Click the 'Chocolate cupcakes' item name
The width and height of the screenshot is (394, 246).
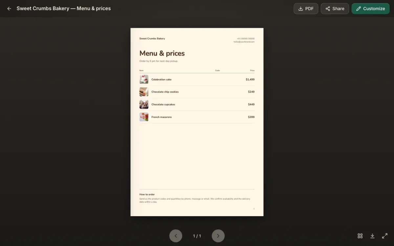pyautogui.click(x=163, y=104)
